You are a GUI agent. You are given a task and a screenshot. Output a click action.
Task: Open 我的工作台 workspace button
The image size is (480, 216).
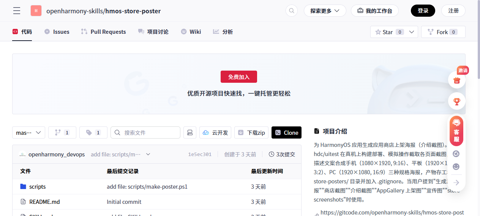[374, 11]
